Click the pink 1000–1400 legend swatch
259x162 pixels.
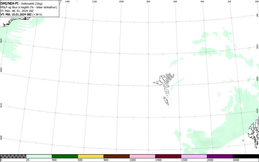click(142, 156)
